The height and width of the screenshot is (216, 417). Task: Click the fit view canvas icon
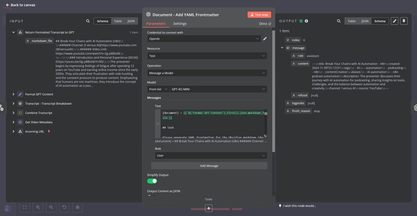pos(24,207)
